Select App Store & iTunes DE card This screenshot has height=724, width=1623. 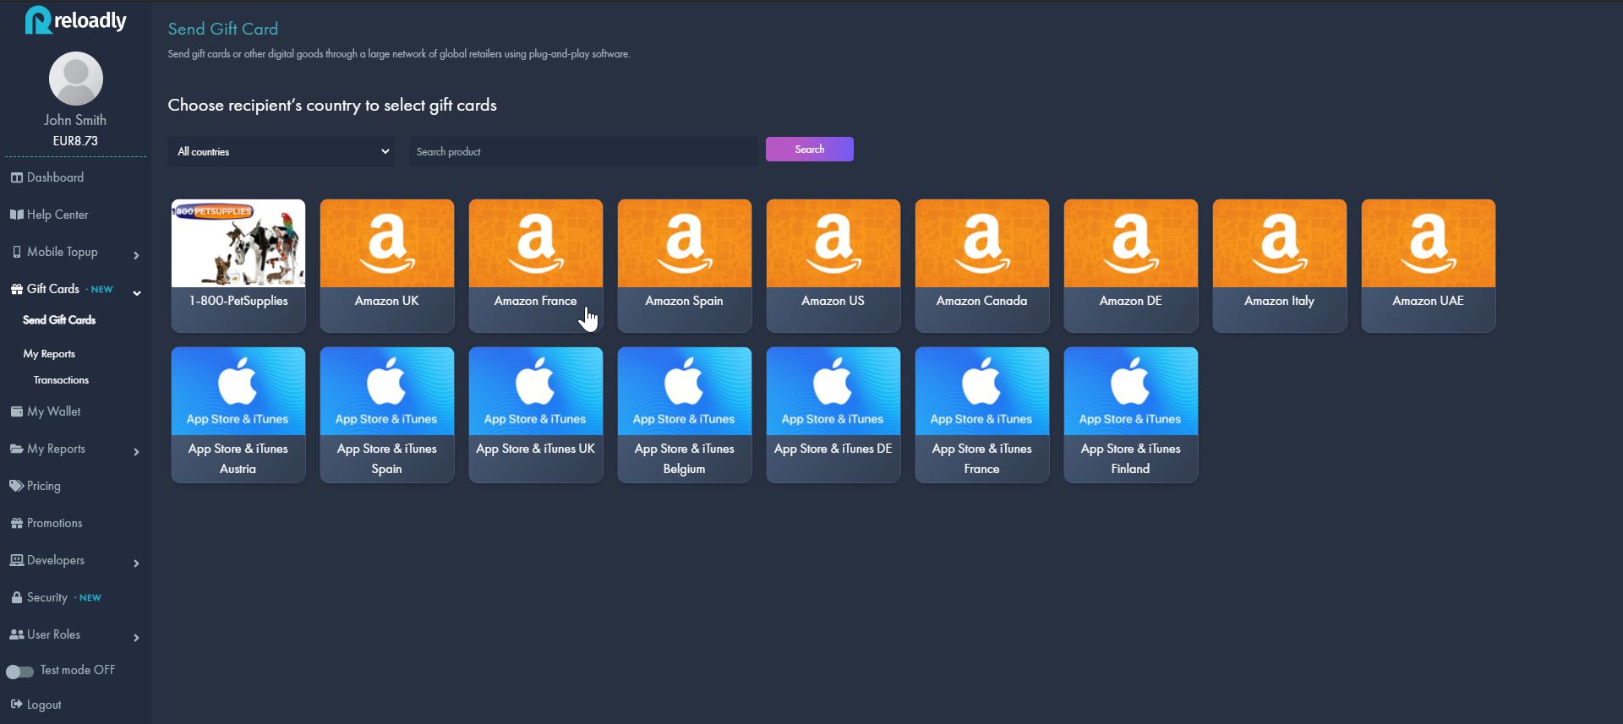[833, 415]
